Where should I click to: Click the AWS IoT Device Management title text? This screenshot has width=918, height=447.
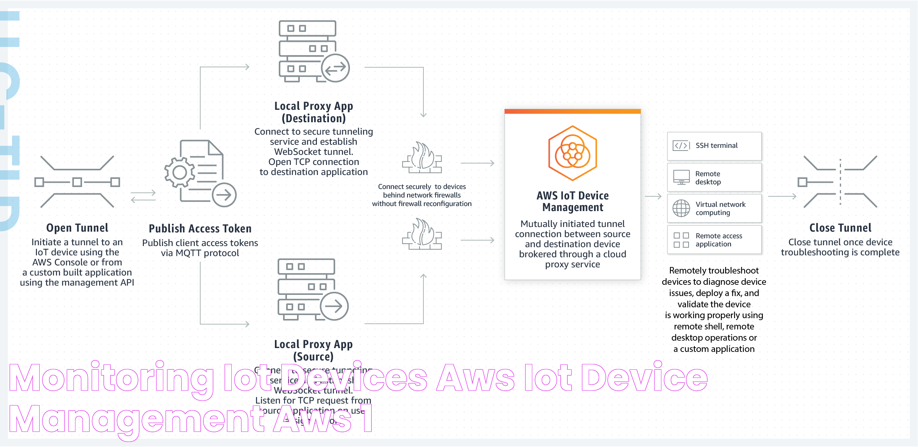coord(573,201)
